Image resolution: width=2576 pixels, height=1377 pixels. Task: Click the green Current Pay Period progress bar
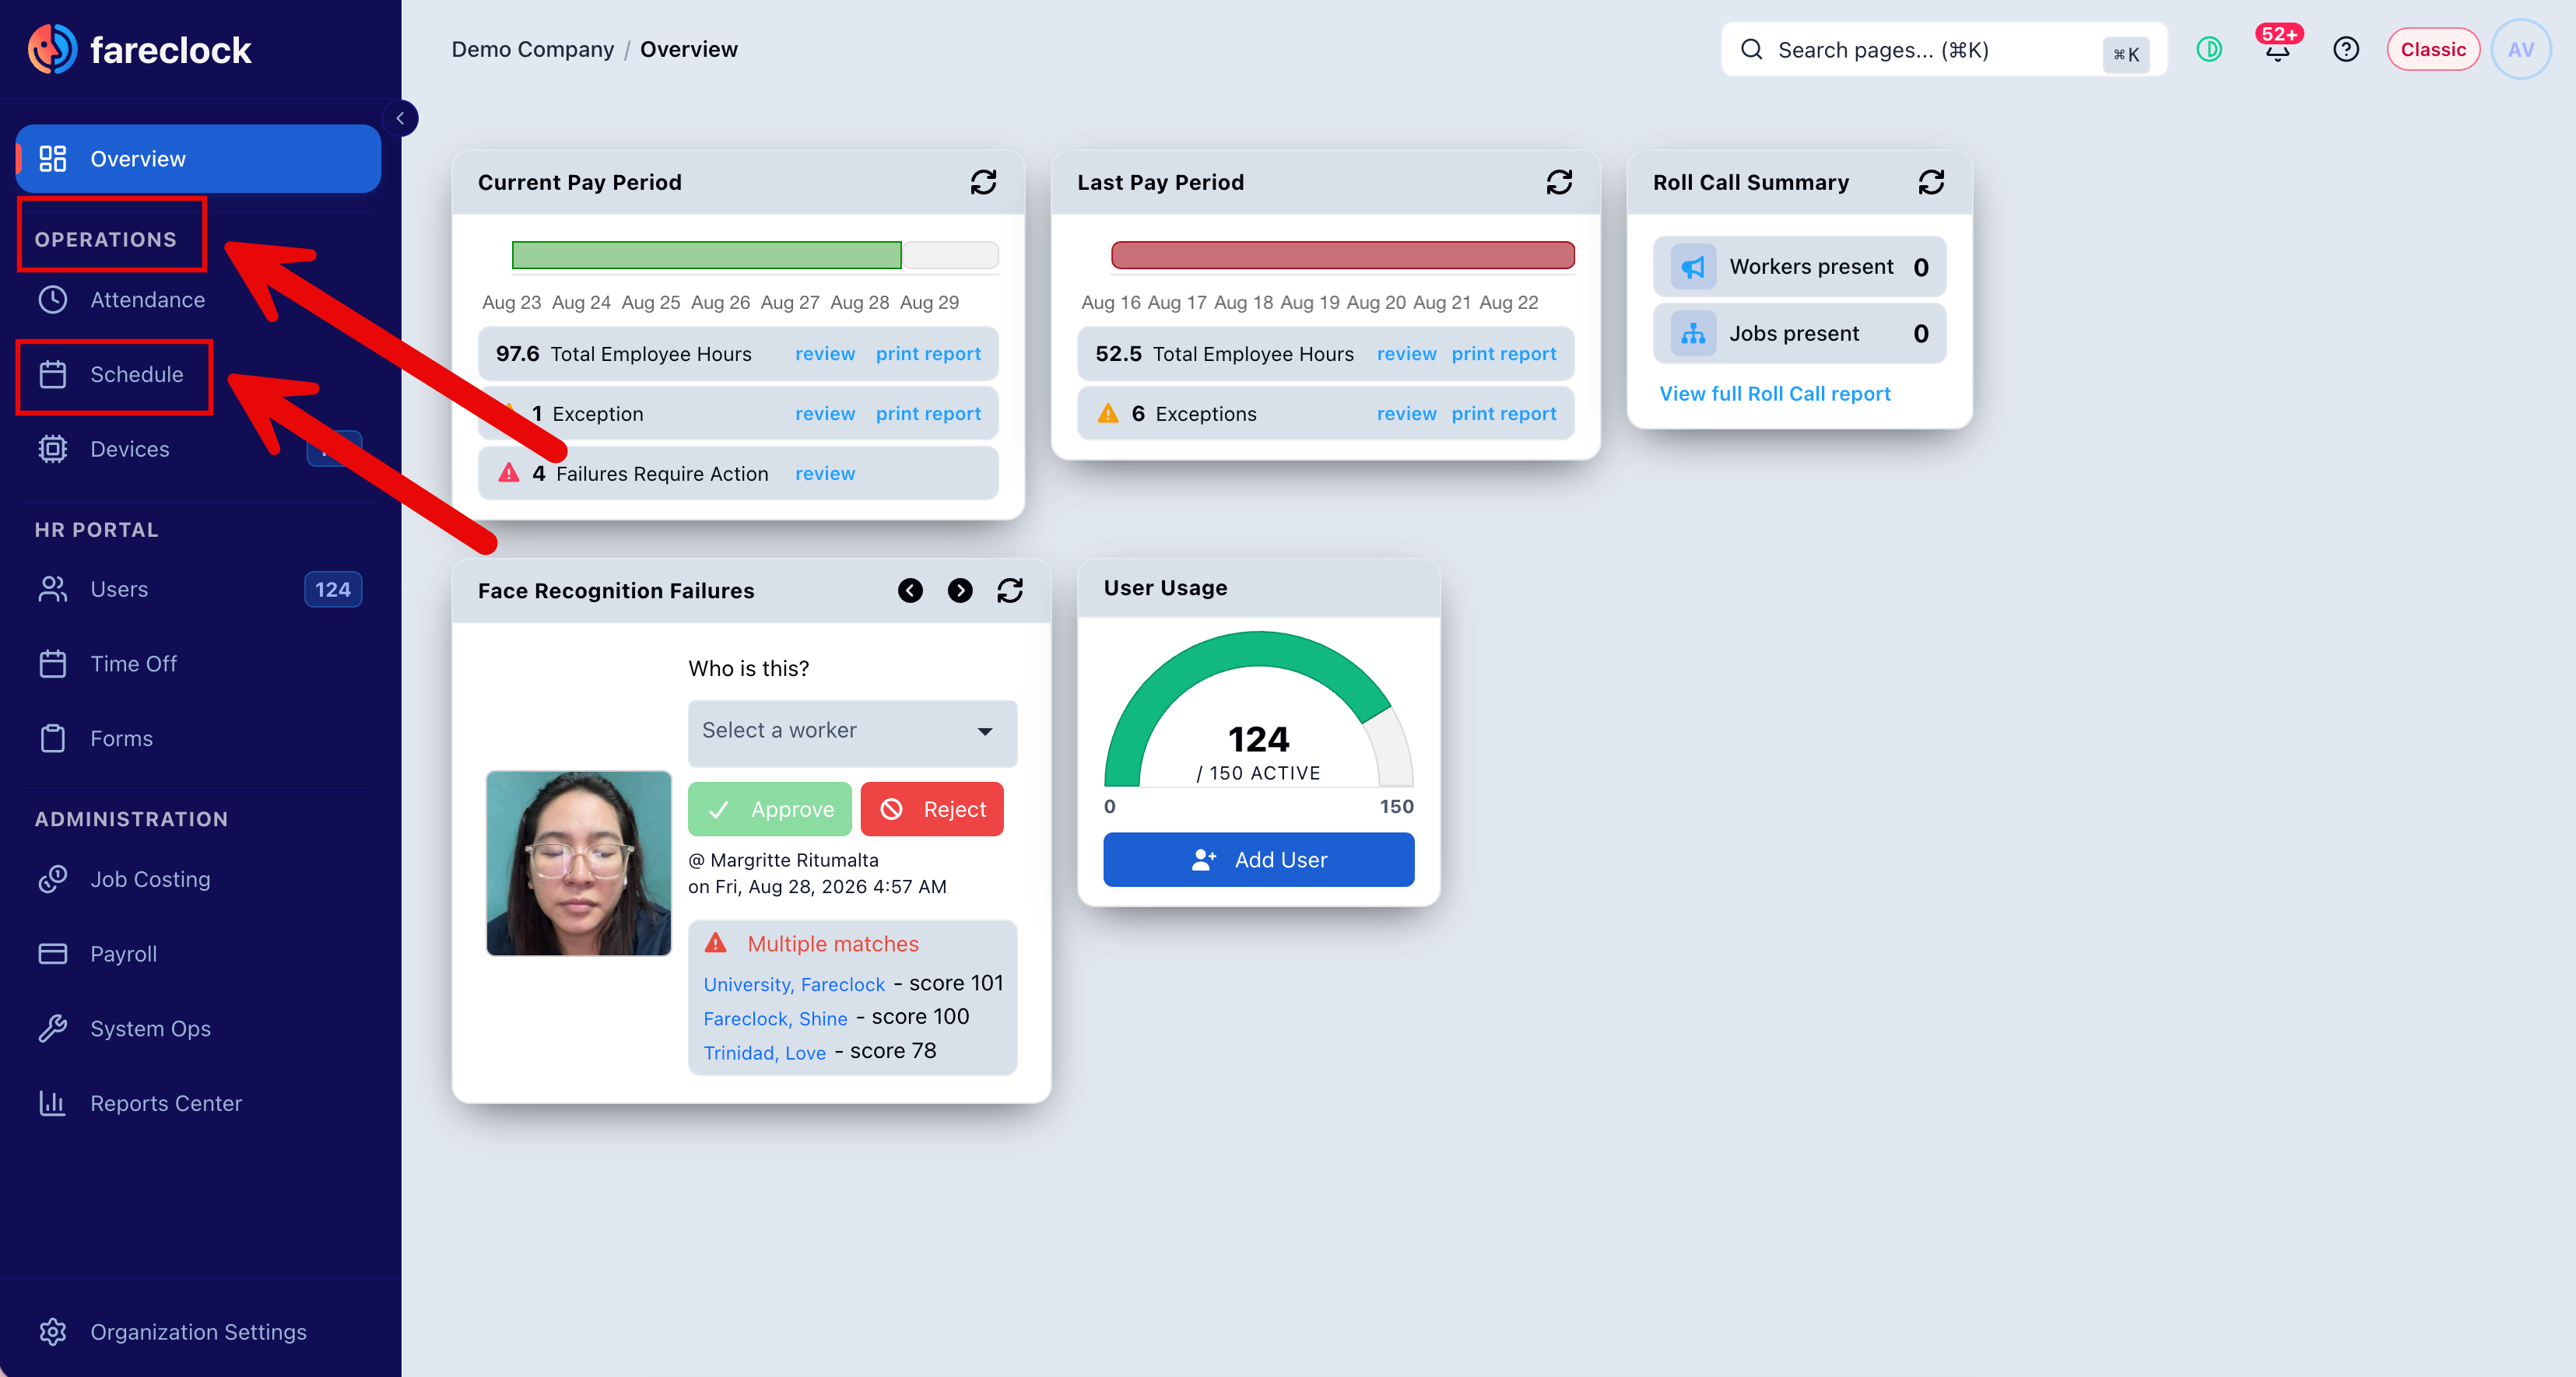coord(706,255)
